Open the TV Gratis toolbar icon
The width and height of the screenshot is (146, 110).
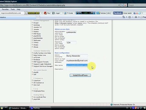click(65, 13)
